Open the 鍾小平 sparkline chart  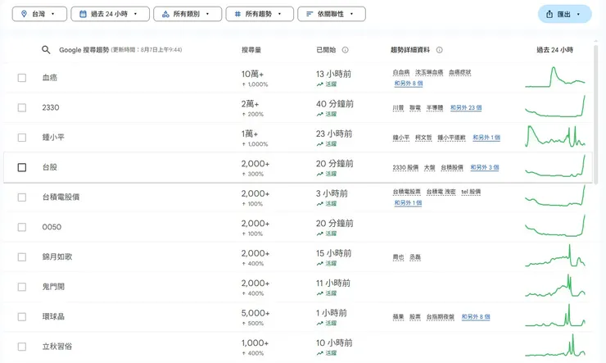(x=555, y=137)
